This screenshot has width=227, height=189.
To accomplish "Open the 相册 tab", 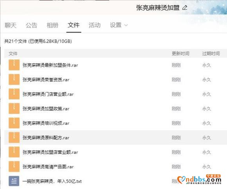I will point(52,25).
